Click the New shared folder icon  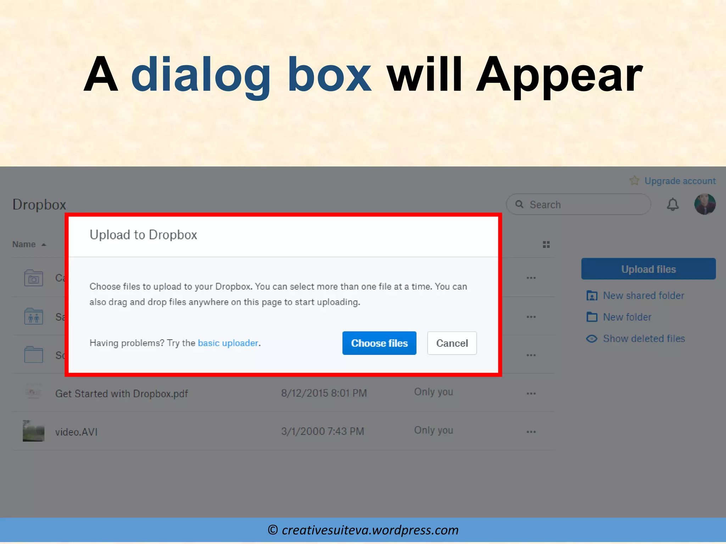592,295
